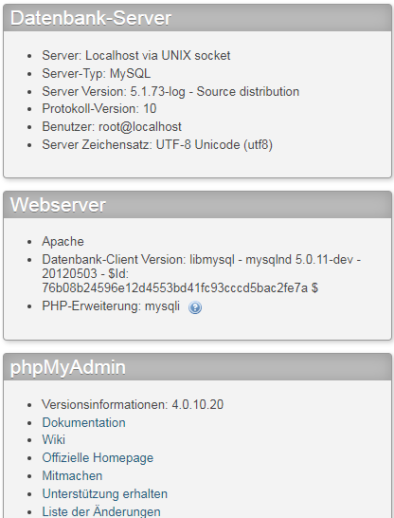The width and height of the screenshot is (394, 518).
Task: Select the Apache list entry
Action: tap(63, 242)
